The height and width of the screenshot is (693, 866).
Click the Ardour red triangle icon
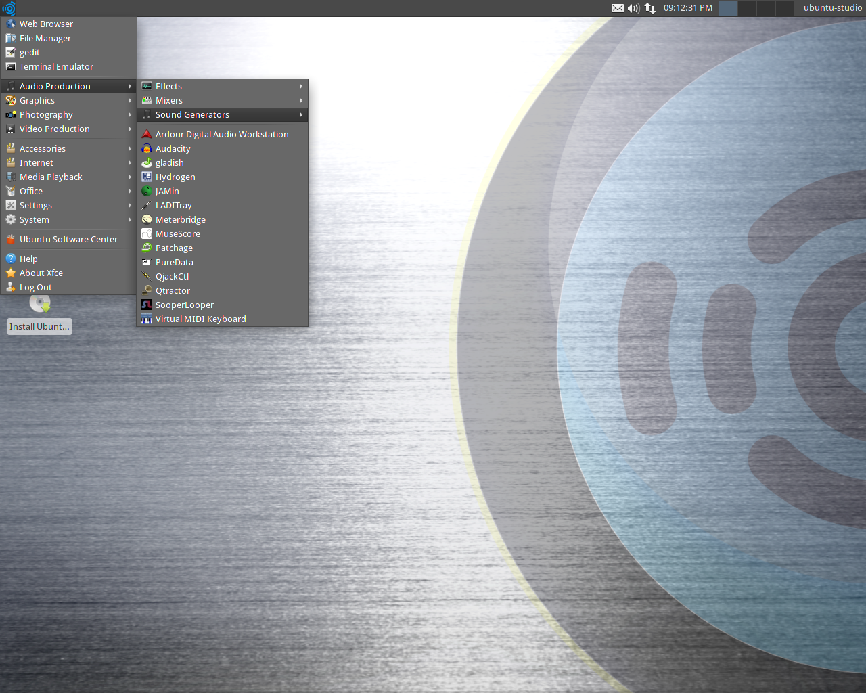point(147,134)
